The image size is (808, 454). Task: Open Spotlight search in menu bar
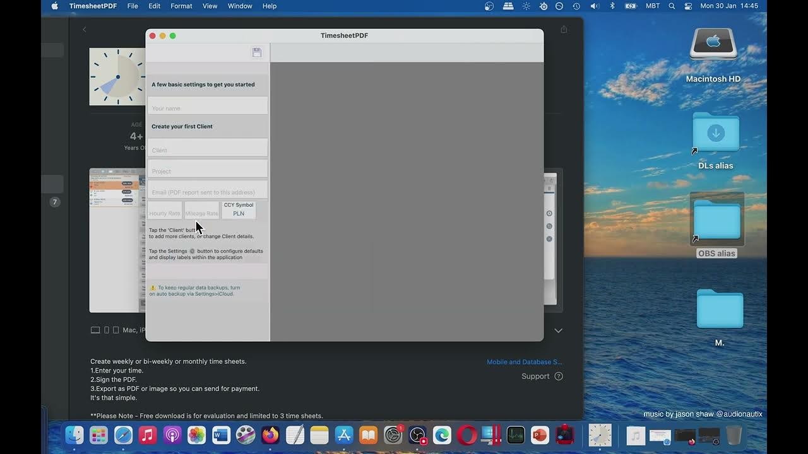click(x=672, y=6)
